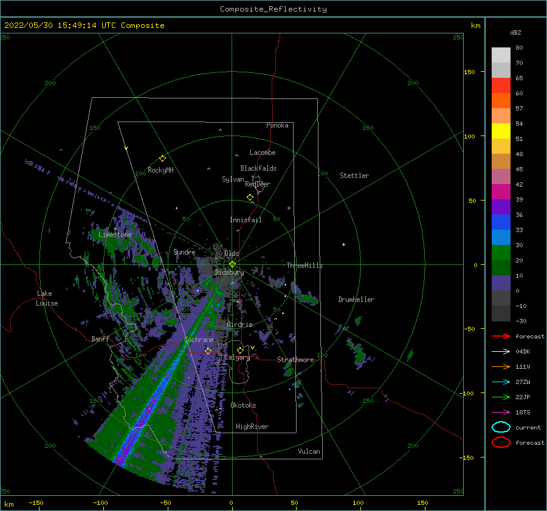Click the Airdrie city label

click(239, 324)
